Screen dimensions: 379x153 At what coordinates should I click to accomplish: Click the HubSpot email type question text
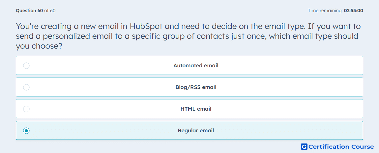[187, 36]
